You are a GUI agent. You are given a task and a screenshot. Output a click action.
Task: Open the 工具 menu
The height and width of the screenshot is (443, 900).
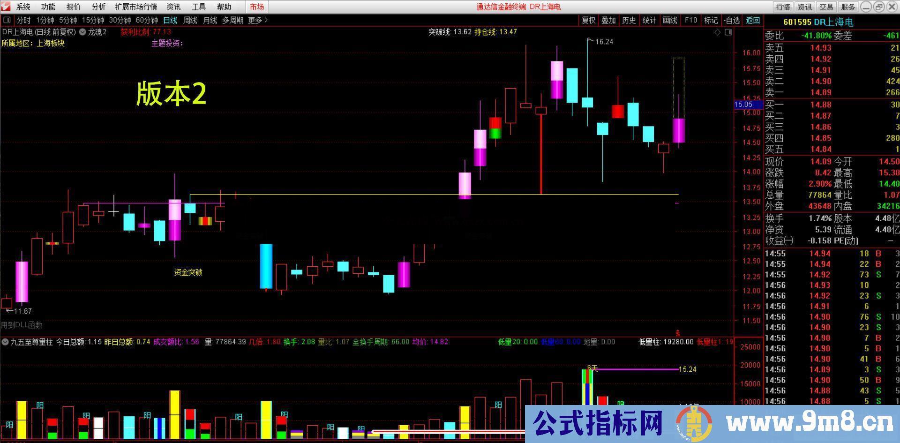pyautogui.click(x=199, y=7)
